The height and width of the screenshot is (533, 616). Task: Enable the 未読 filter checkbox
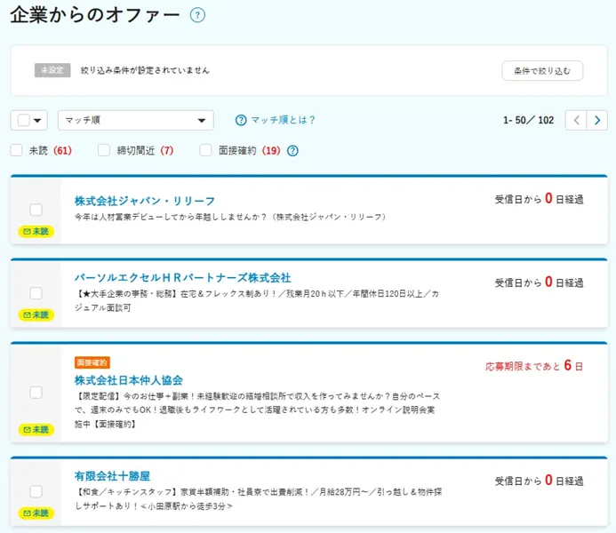click(16, 150)
